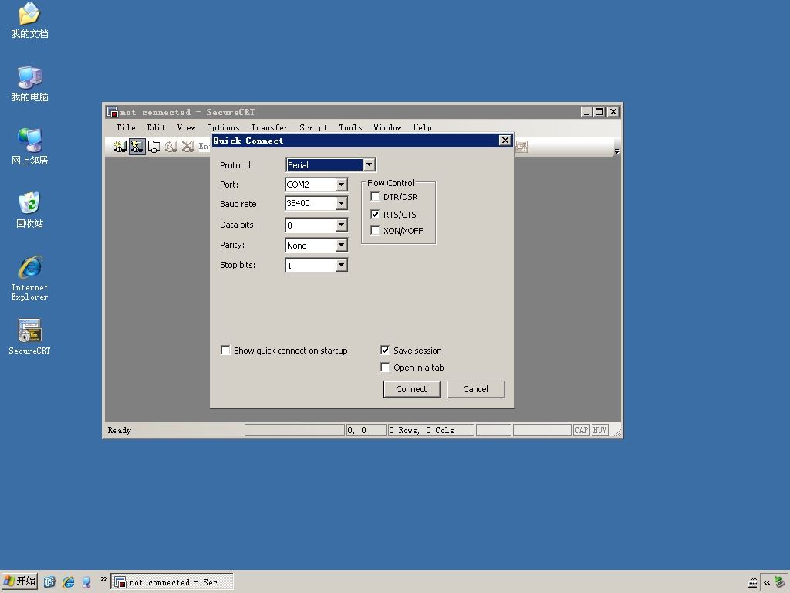
Task: Open the Baud rate dropdown showing 38400
Action: 341,203
